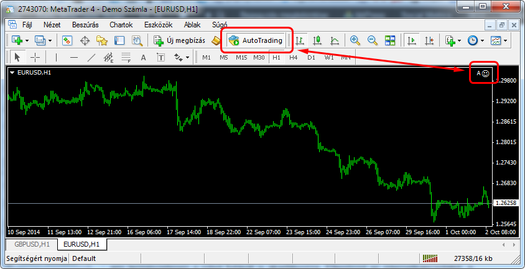Switch chart to line chart style
Screen dimensions: 525x269
(x=334, y=41)
